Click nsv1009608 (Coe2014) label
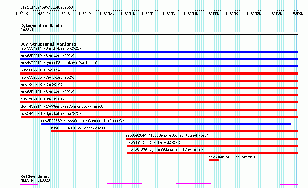Screen dimensions: 308x188 (x=42, y=85)
